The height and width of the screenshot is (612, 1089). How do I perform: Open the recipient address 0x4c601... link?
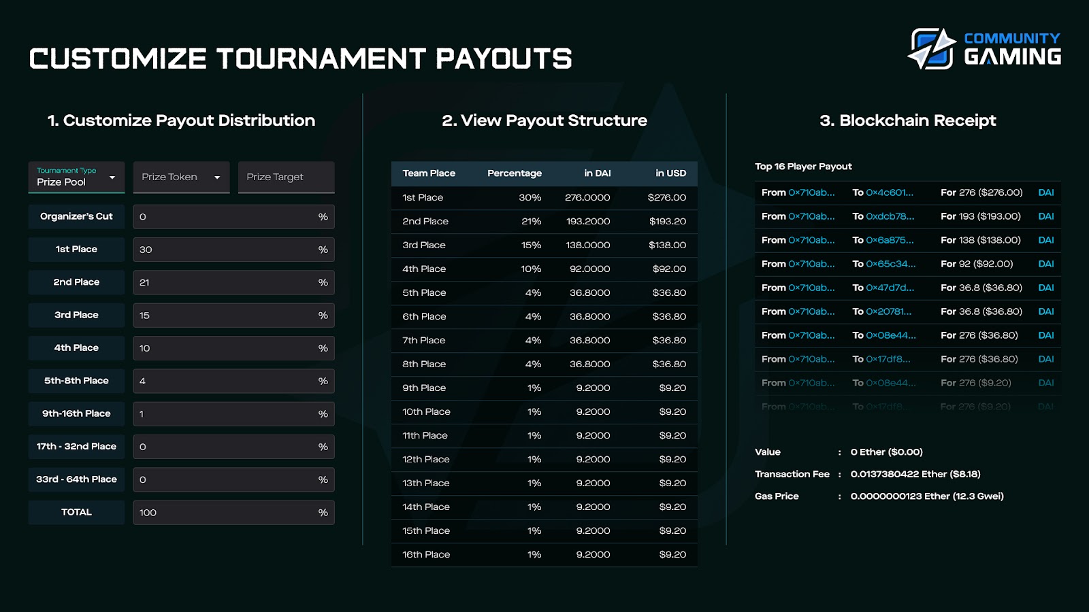pyautogui.click(x=890, y=192)
